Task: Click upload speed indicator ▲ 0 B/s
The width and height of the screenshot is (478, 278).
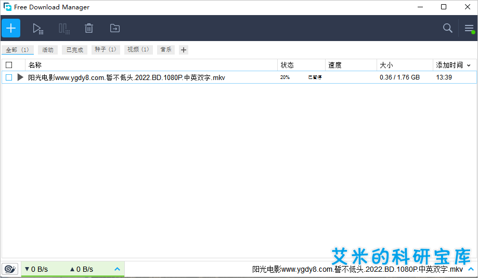Action: 81,269
